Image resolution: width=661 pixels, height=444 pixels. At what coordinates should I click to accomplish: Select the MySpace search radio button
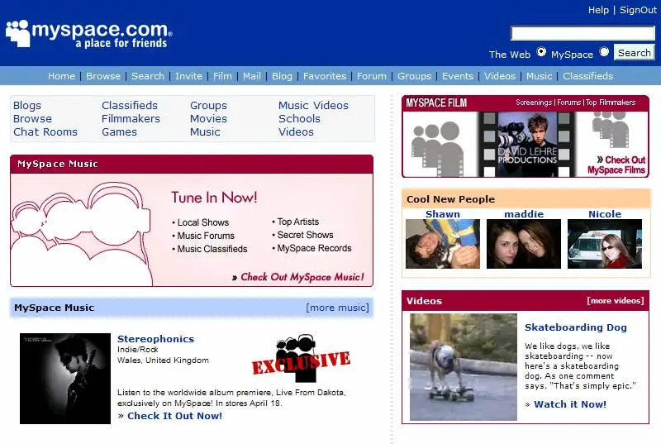(x=604, y=52)
